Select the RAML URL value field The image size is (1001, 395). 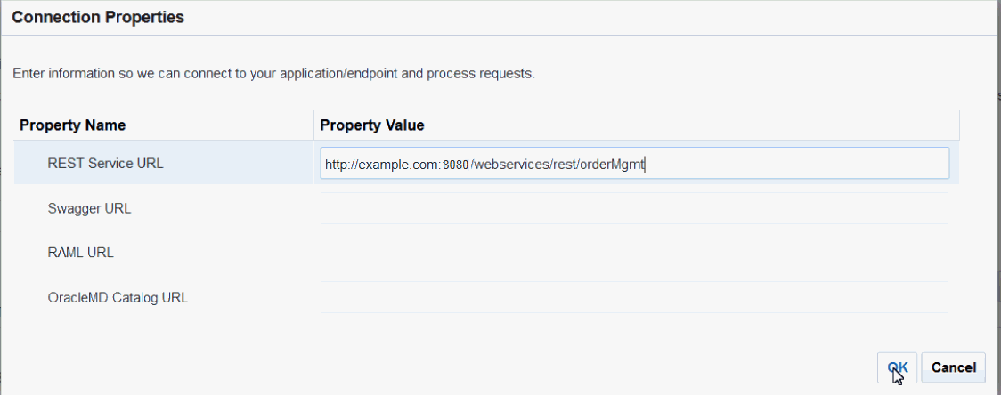pyautogui.click(x=633, y=252)
